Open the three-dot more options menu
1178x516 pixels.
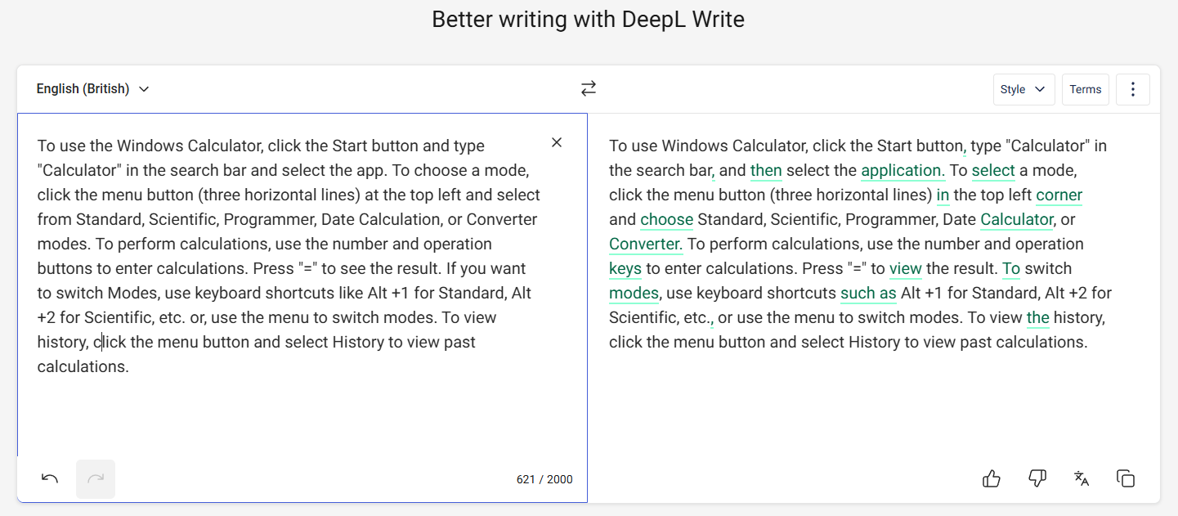(x=1133, y=89)
